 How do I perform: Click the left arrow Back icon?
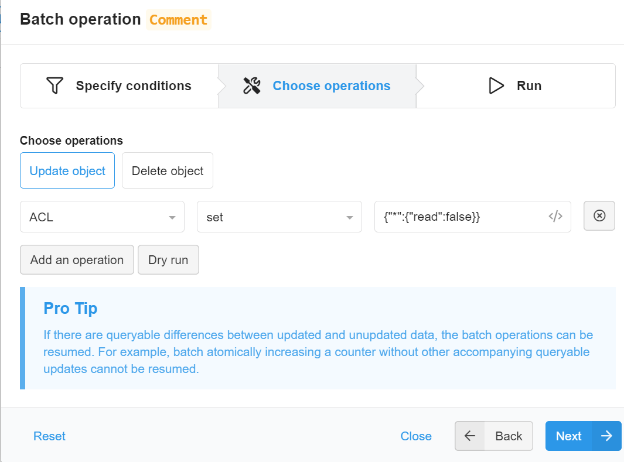coord(470,436)
